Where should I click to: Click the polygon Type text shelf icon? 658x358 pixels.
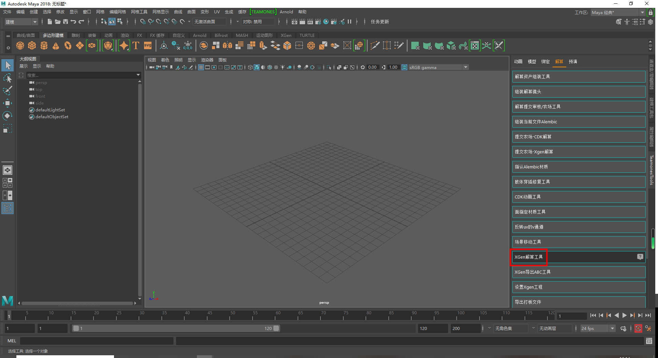tap(136, 45)
